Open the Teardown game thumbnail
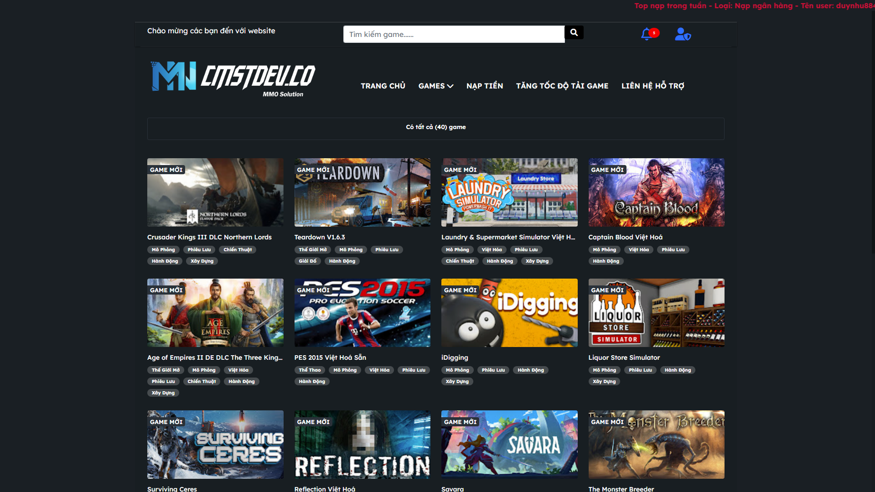The width and height of the screenshot is (875, 492). click(362, 192)
